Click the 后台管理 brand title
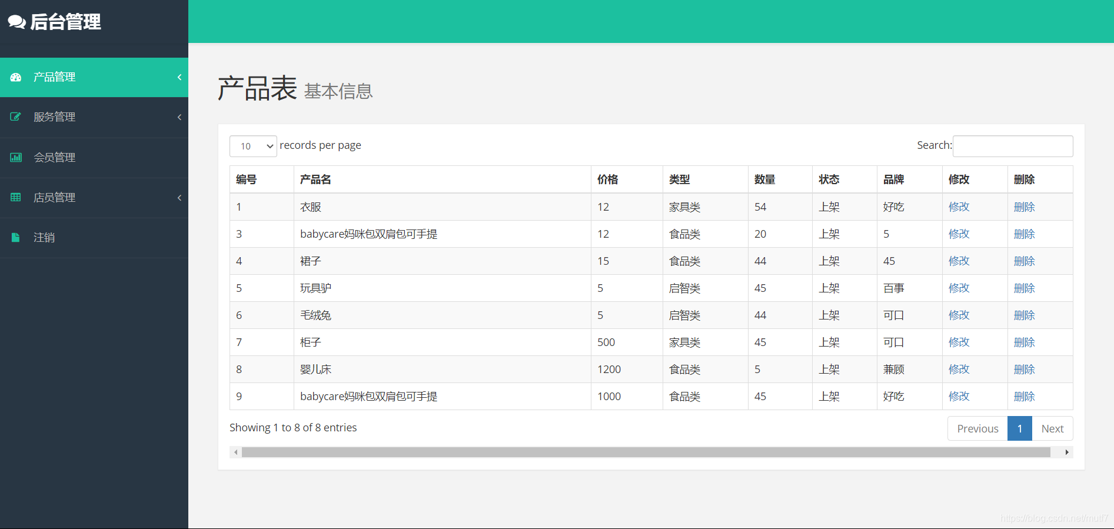Viewport: 1114px width, 529px height. coord(65,22)
